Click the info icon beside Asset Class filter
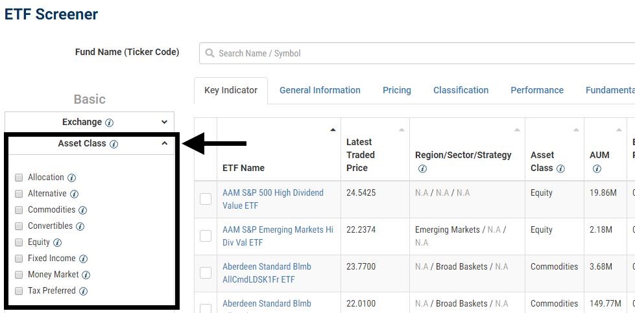This screenshot has width=635, height=313. (x=114, y=144)
